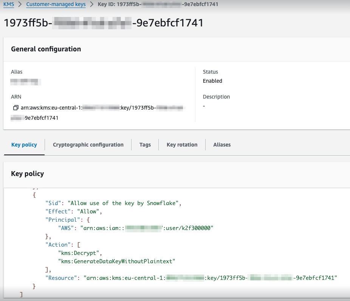Screen dimensions: 350x301
Task: Click the kms:GenerateDataKeyWithoutPlaintext entry
Action: coord(116,261)
